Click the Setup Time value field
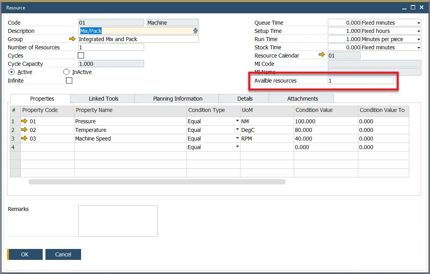430x274 pixels. 344,31
